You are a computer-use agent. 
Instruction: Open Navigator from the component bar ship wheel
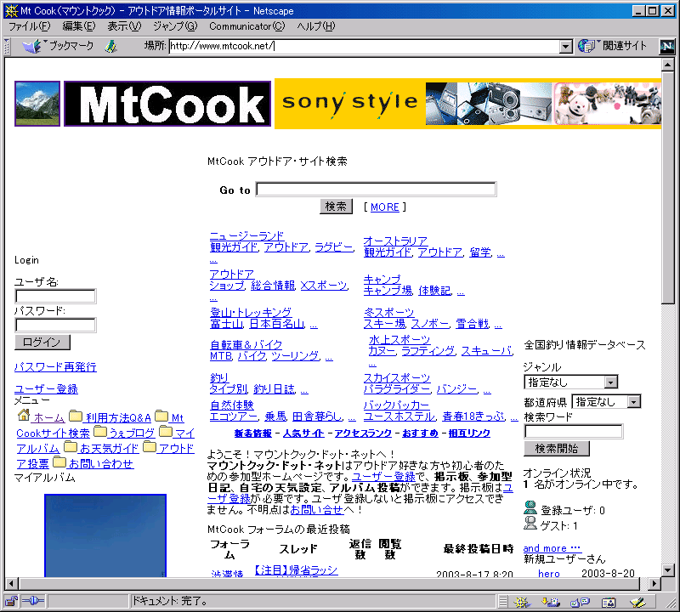coord(522,602)
